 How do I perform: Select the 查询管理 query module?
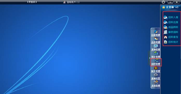click(x=156, y=47)
